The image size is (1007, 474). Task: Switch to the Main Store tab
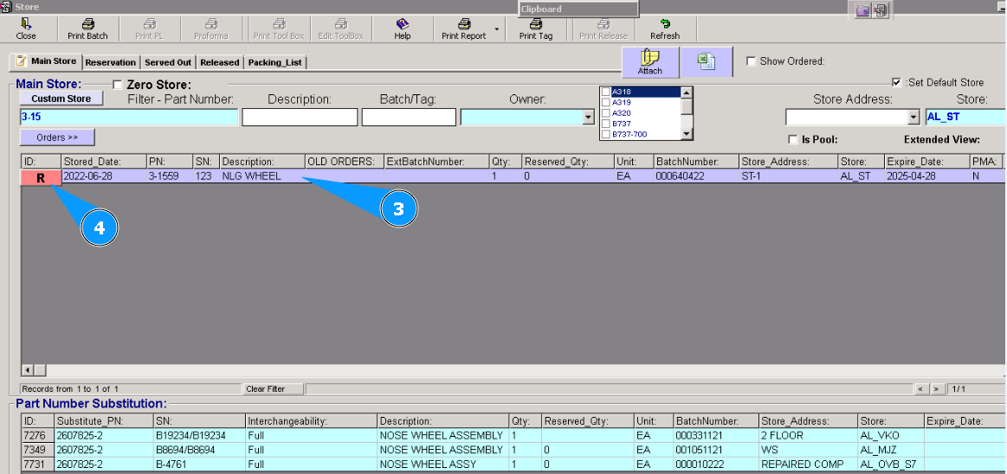tap(46, 61)
